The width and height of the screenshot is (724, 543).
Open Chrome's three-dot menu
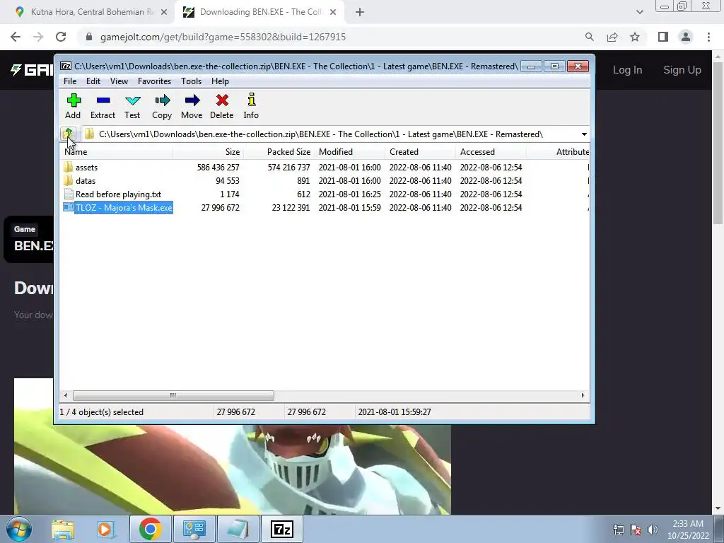[x=708, y=37]
